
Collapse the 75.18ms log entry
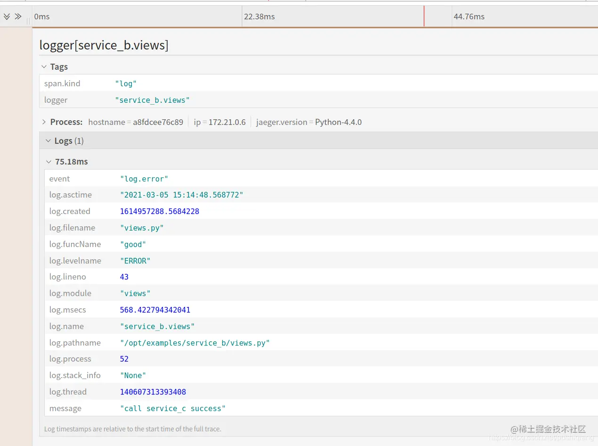(x=48, y=162)
